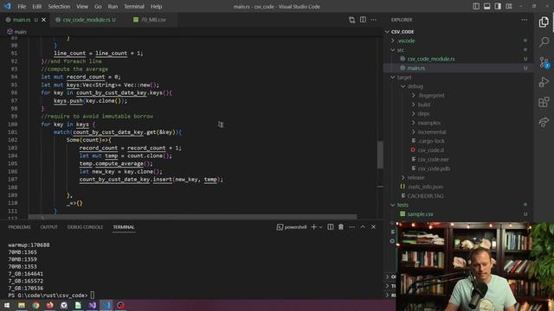Expand the examples folder
554x311 pixels.
point(429,123)
